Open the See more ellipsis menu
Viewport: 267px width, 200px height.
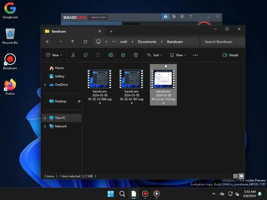(x=196, y=55)
